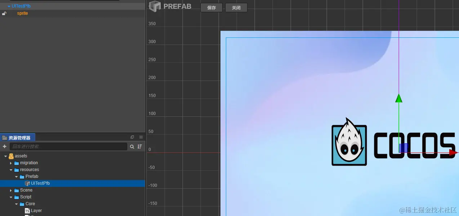Select the Script folder name
The image size is (459, 216).
pyautogui.click(x=26, y=197)
